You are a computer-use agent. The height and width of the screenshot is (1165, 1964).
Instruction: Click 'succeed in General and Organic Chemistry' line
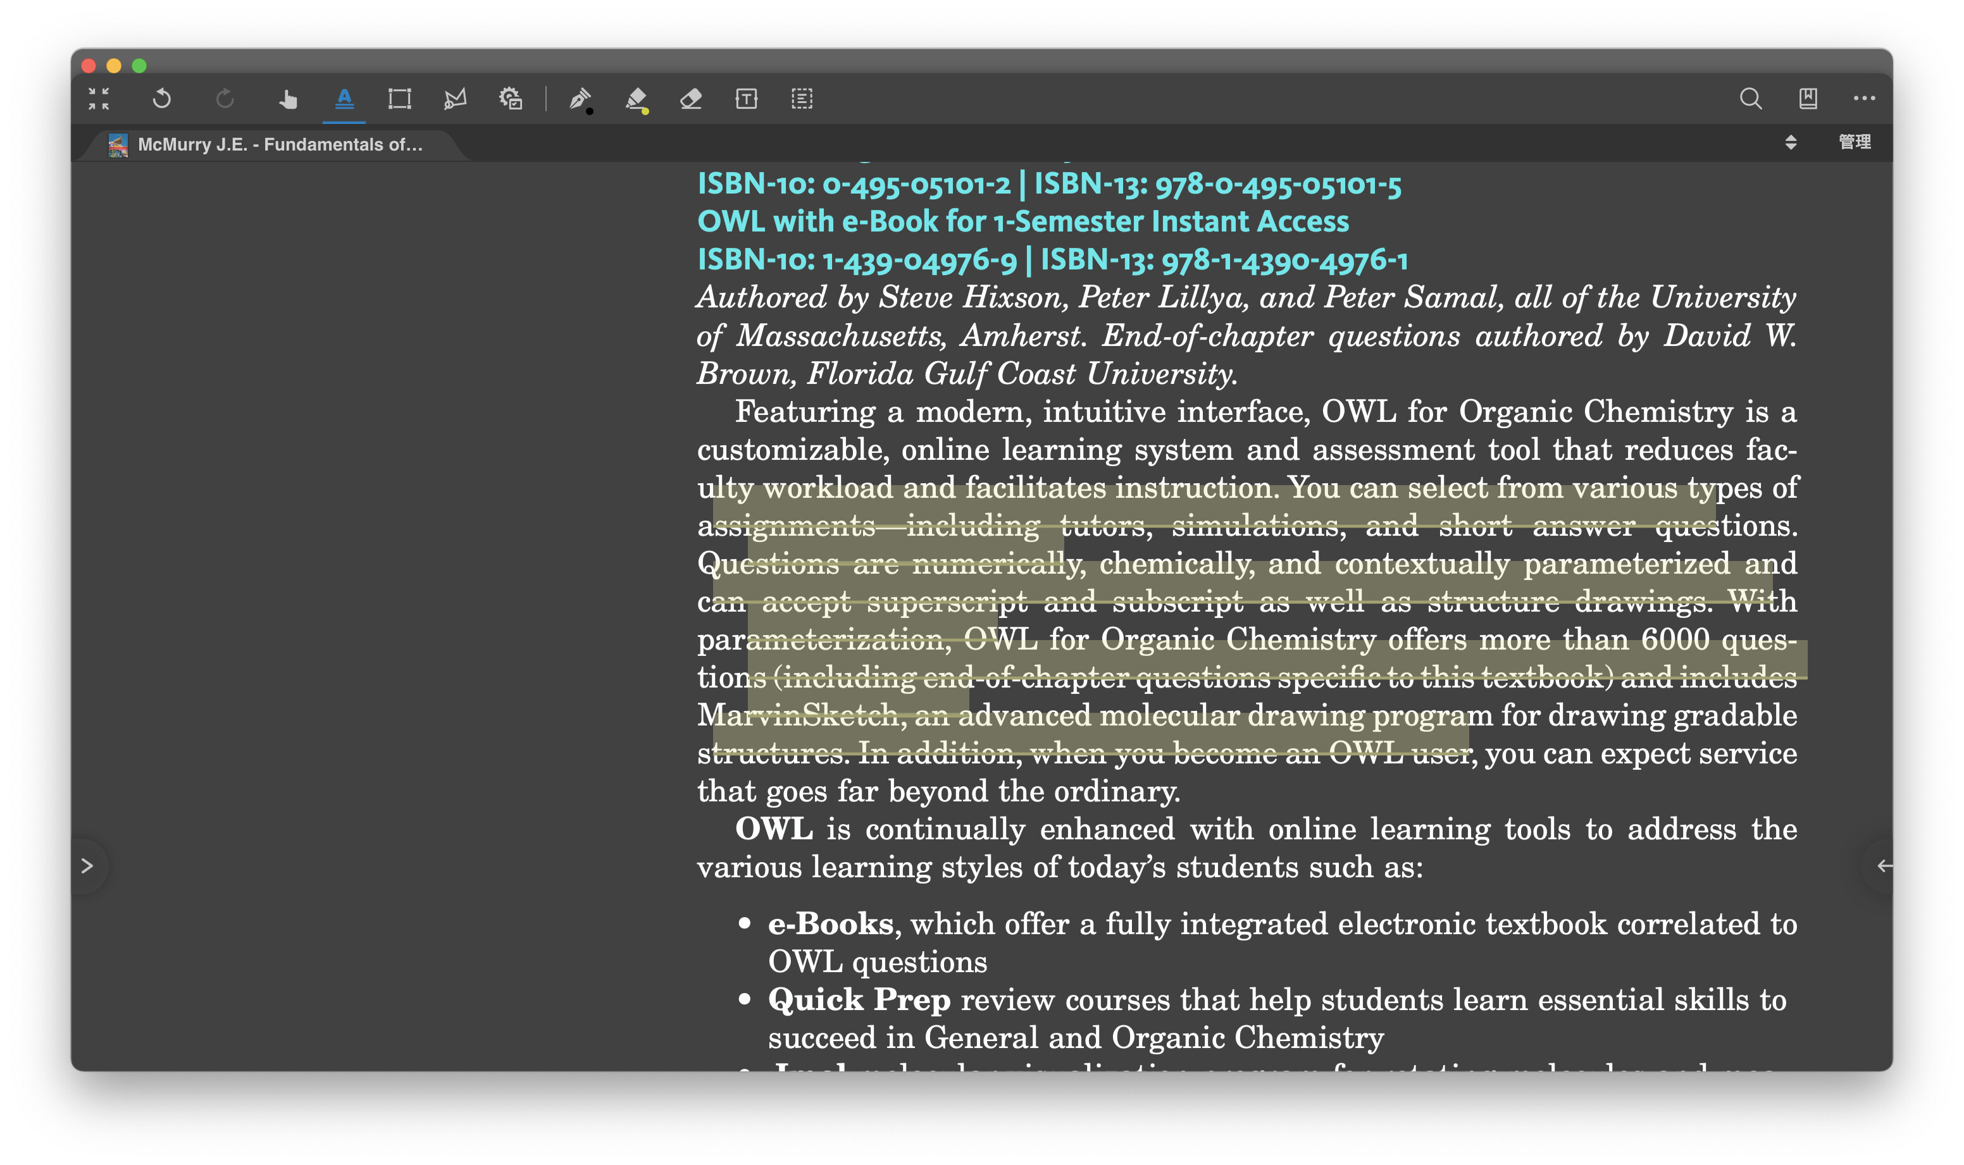coord(1076,1038)
